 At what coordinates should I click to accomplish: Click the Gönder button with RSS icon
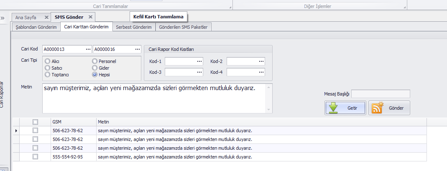pos(389,108)
